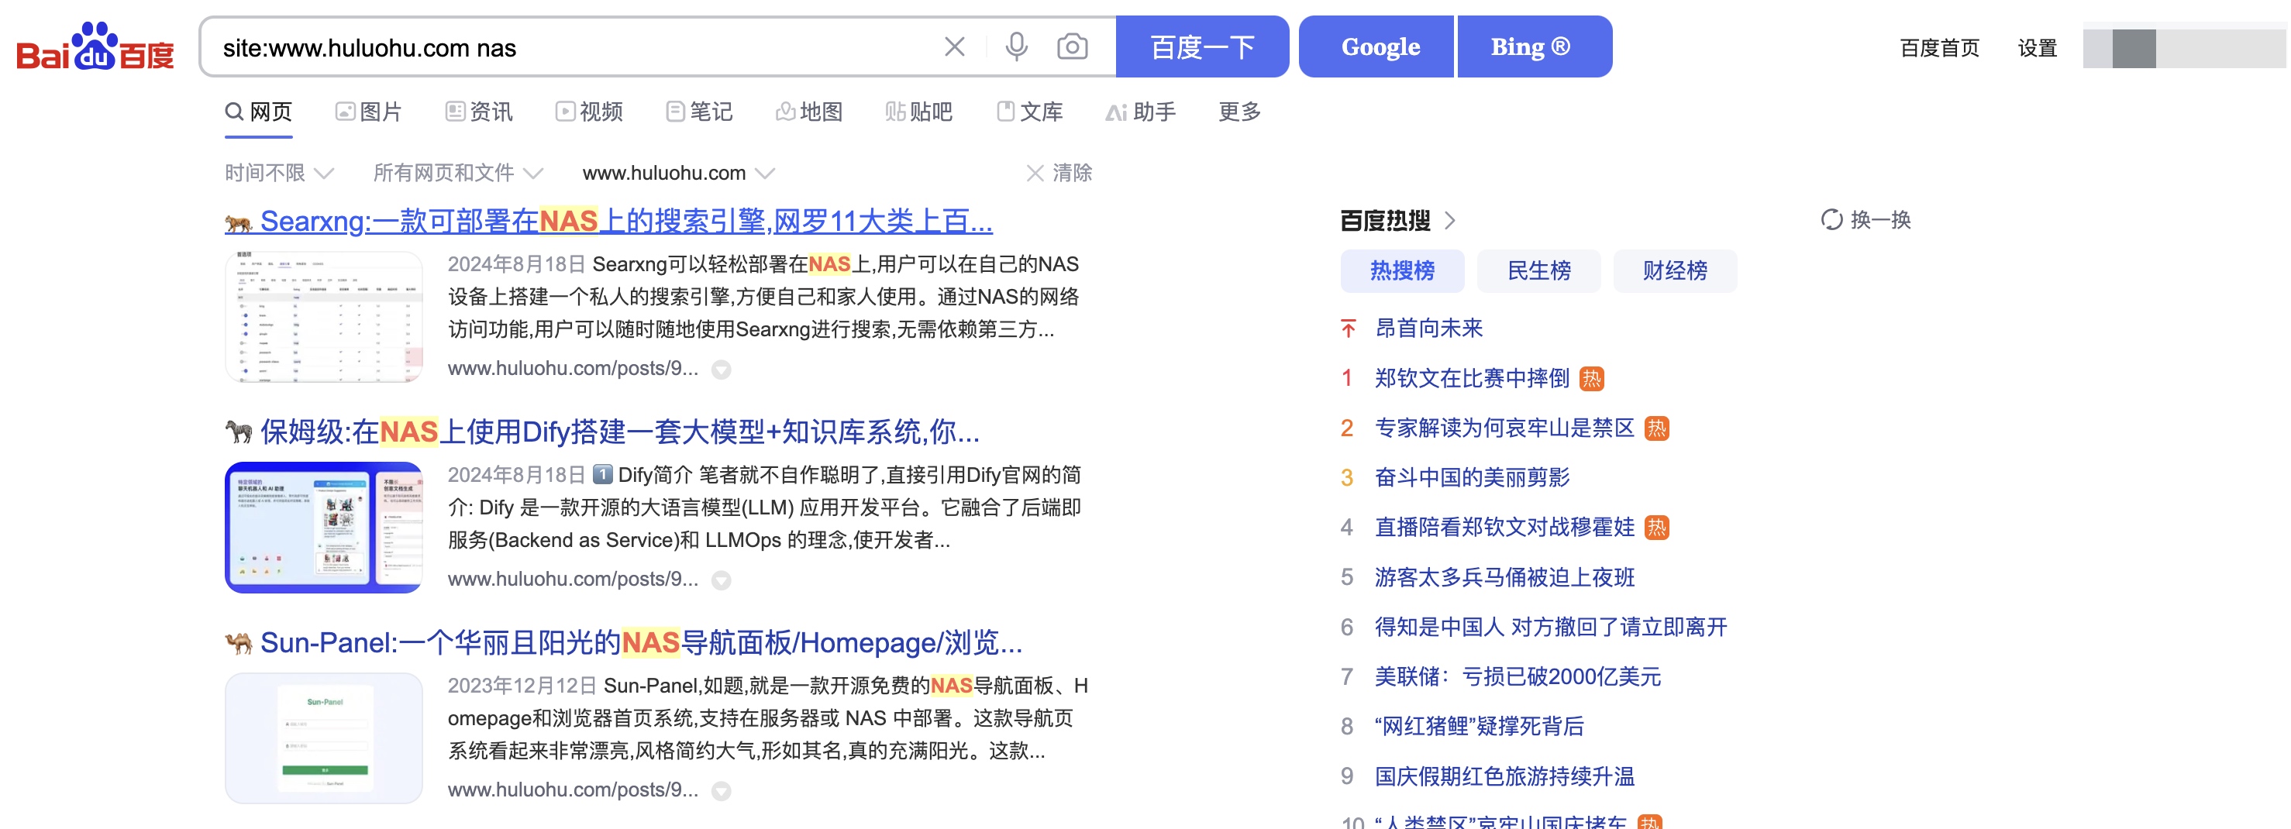The width and height of the screenshot is (2291, 829).
Task: Open image search via the camera icon
Action: pos(1073,46)
